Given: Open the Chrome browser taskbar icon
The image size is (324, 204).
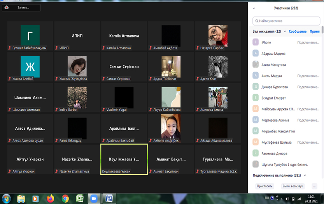Looking at the screenshot, I should (x=65, y=198).
